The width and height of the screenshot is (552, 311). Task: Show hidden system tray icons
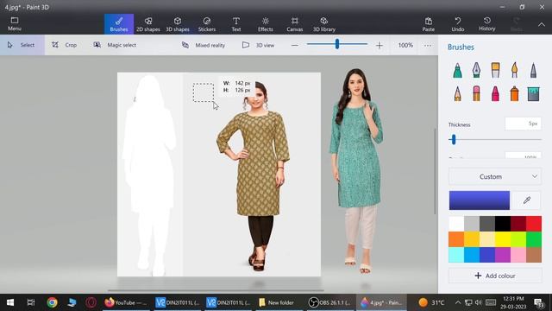tap(458, 302)
